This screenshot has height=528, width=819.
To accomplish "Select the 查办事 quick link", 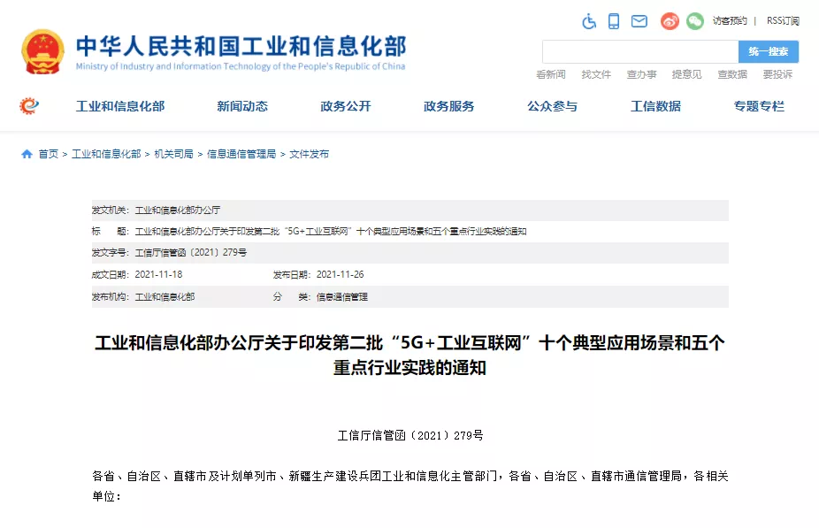I will 642,74.
